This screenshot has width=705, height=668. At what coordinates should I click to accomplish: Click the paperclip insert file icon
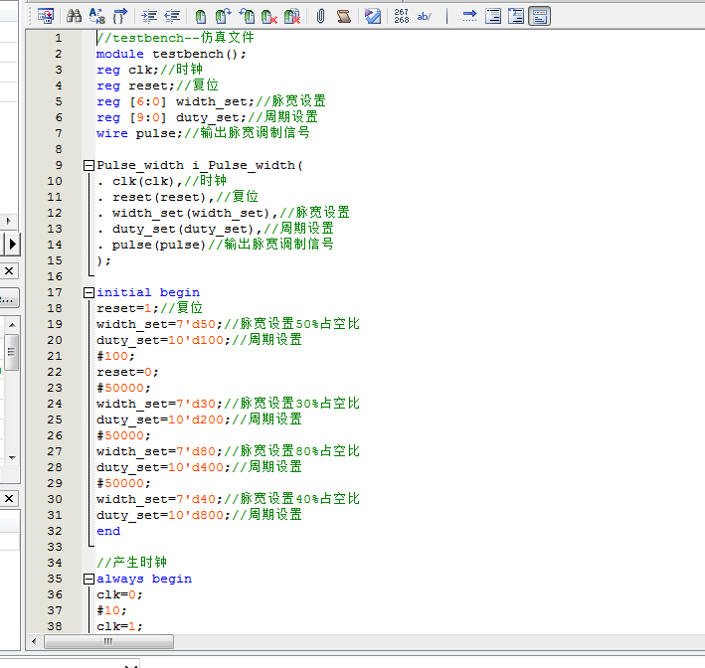(x=320, y=17)
